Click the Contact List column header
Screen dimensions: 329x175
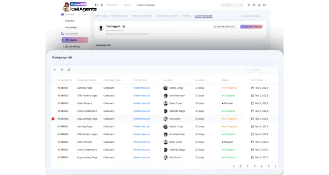click(140, 80)
